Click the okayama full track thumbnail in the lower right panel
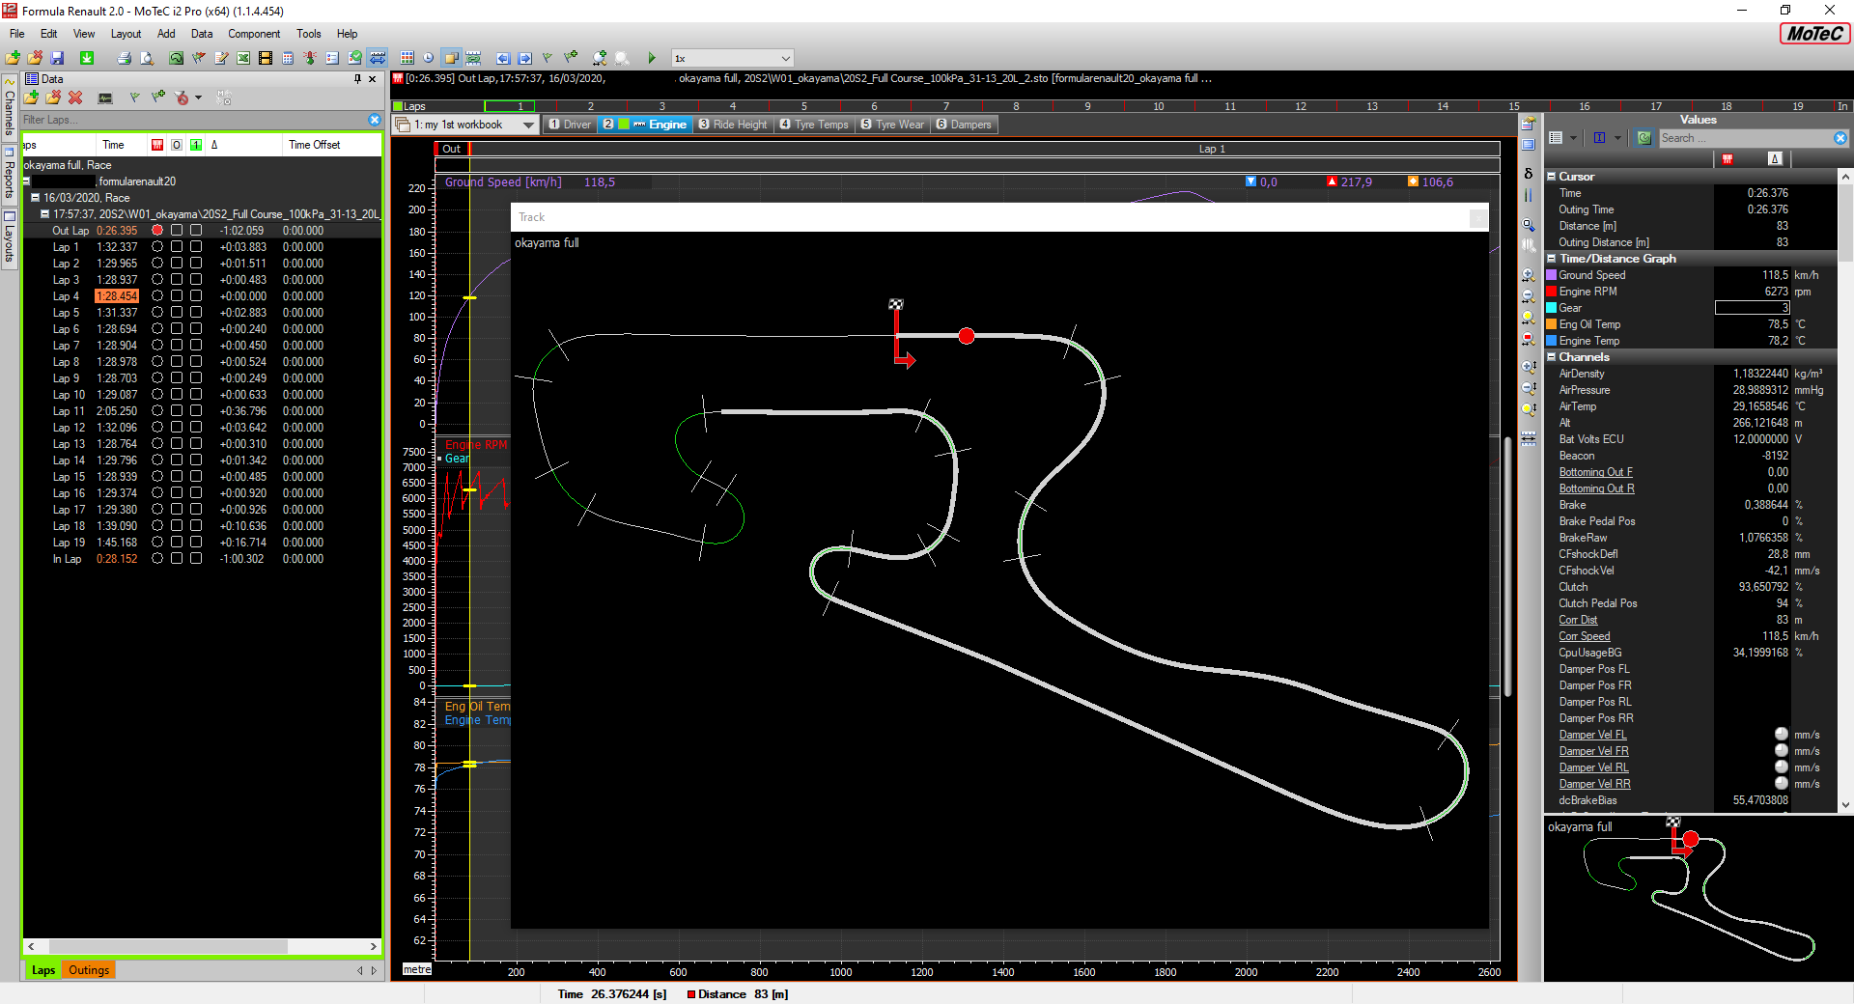Screen dimensions: 1854x1004 [1699, 900]
